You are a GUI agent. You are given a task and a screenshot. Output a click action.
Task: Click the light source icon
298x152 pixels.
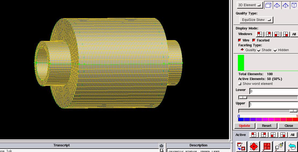280,147
